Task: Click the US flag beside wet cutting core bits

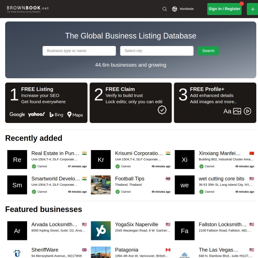Action: [x=252, y=178]
